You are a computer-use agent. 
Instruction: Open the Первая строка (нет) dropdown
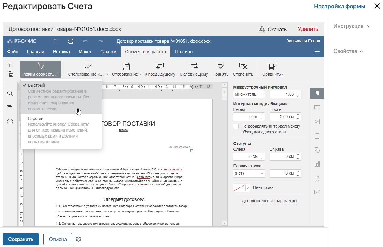249,173
